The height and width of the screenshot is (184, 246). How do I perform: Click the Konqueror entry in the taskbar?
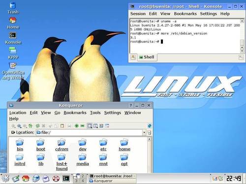click(113, 181)
